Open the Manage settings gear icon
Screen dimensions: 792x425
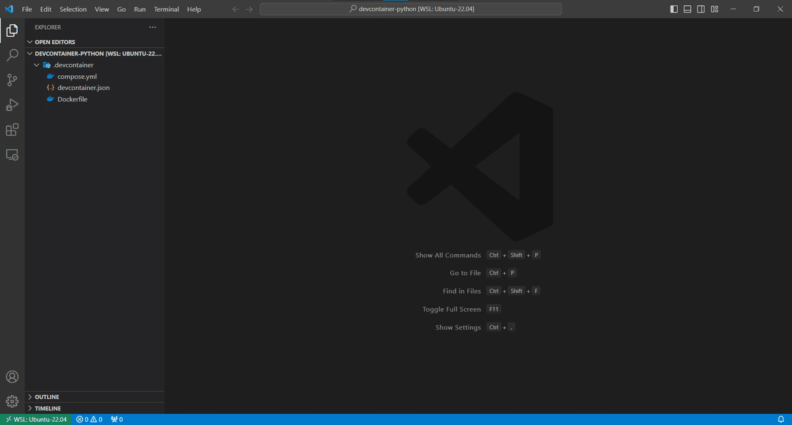[12, 401]
